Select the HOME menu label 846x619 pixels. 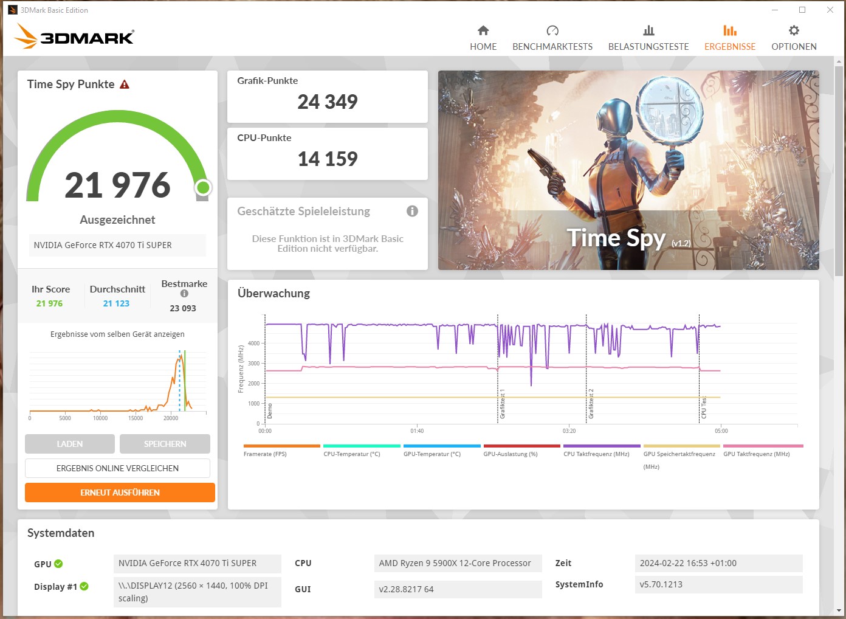pos(483,47)
